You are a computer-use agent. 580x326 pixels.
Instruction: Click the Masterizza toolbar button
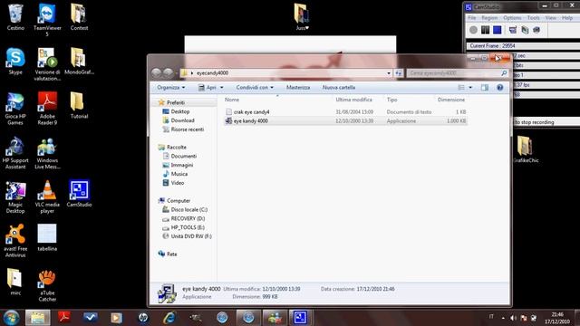pyautogui.click(x=298, y=88)
